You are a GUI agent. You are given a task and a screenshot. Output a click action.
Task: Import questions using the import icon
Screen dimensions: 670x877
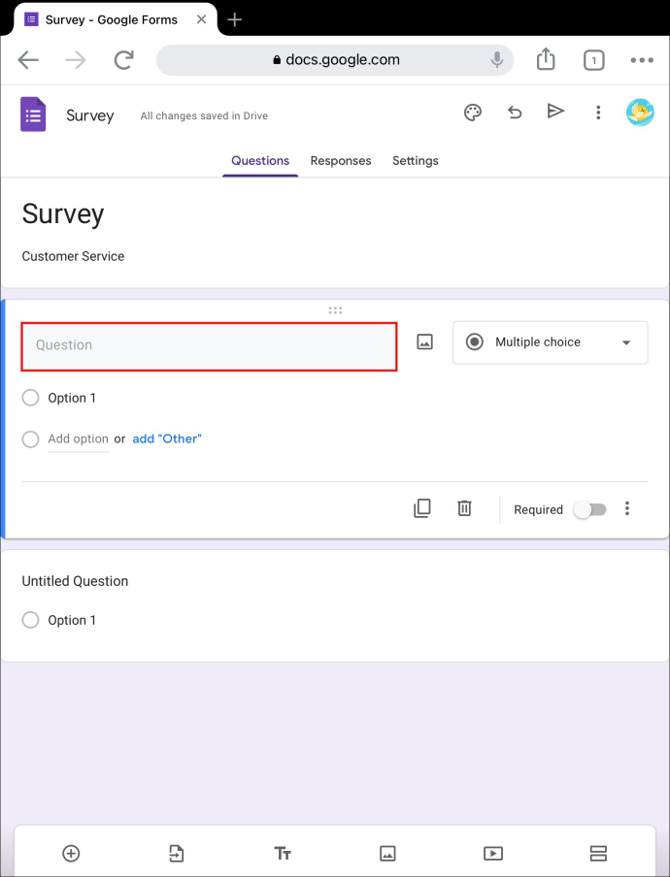(177, 853)
